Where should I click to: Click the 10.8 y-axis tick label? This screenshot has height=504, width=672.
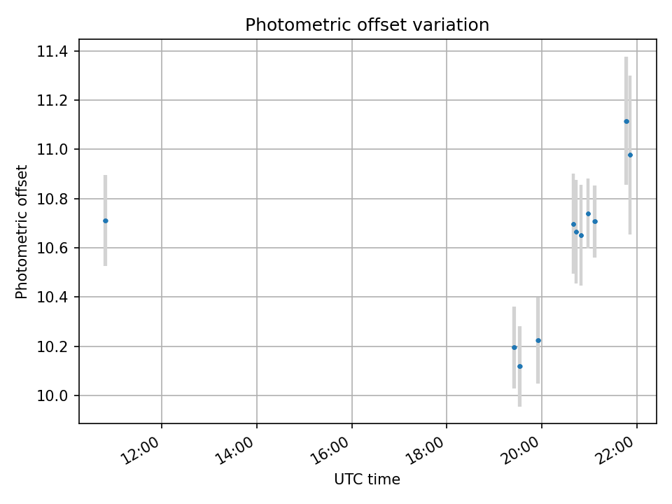coord(52,199)
